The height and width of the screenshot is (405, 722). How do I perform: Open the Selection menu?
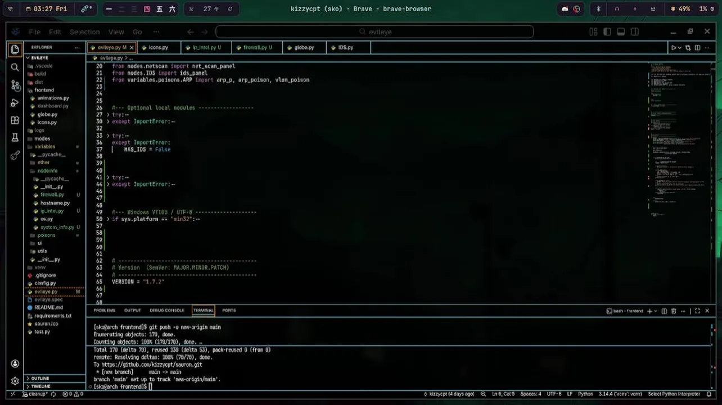pos(84,32)
